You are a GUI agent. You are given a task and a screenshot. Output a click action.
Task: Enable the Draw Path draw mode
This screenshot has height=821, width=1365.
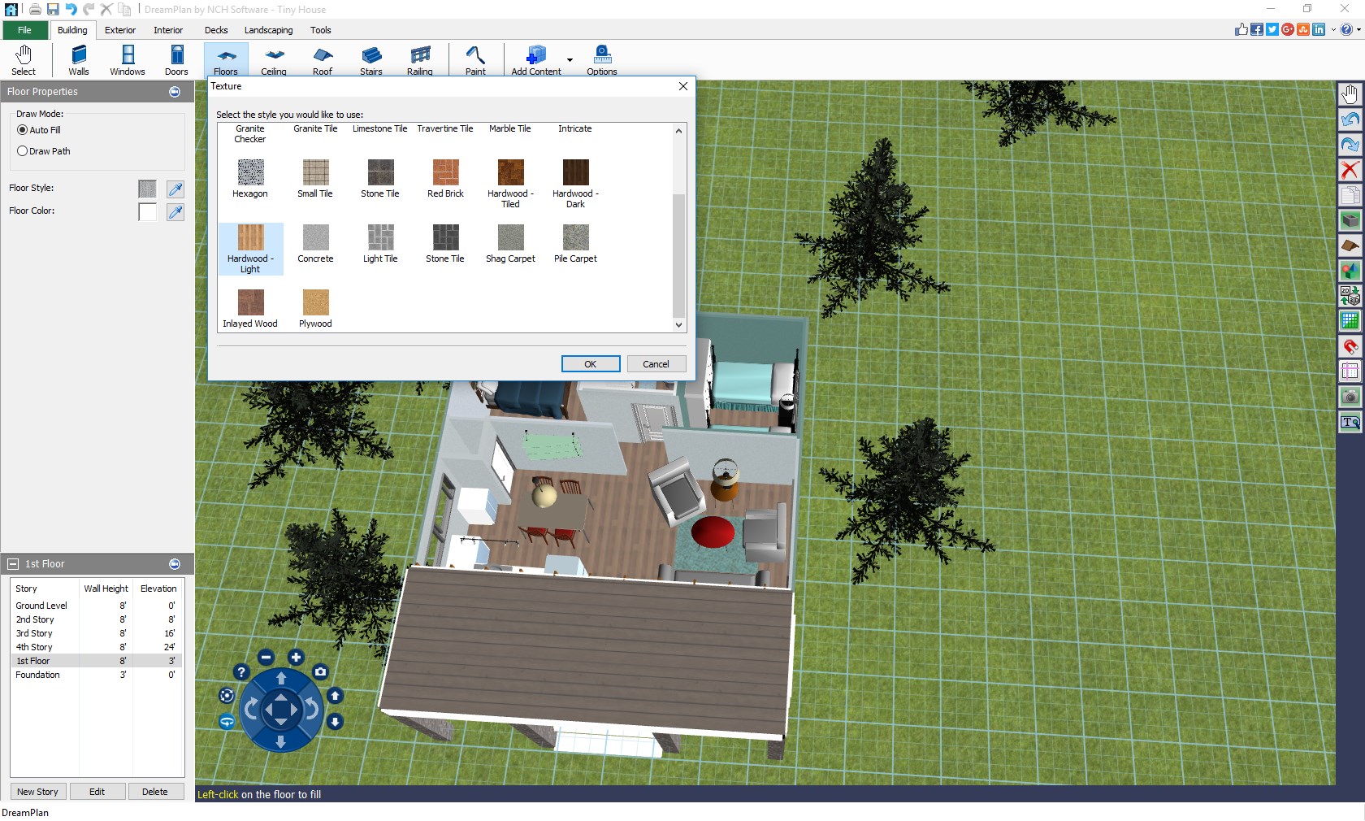pos(22,151)
